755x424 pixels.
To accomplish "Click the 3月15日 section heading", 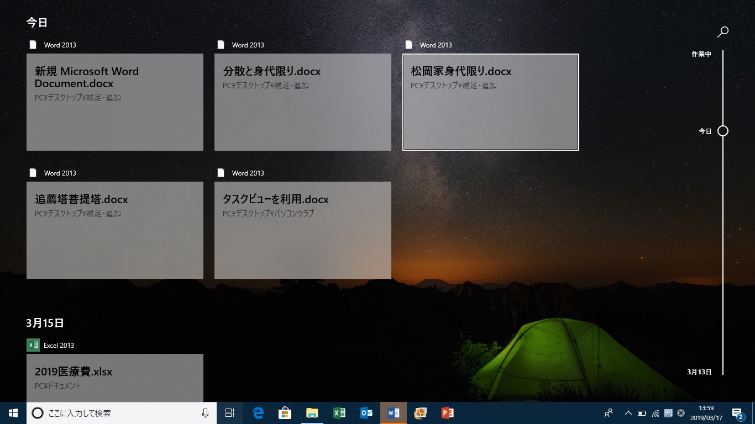I will (x=45, y=323).
